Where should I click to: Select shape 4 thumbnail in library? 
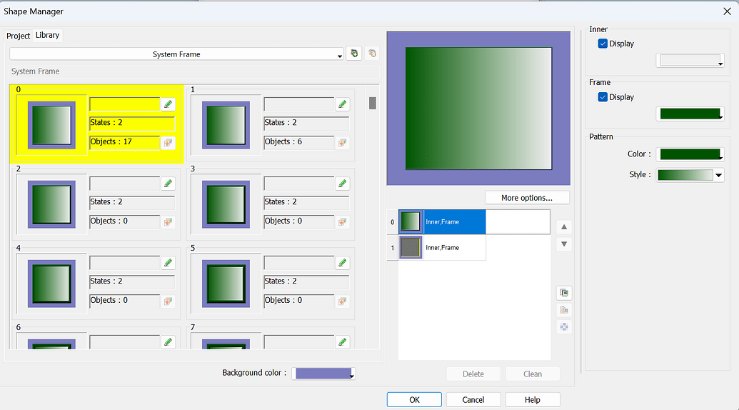[51, 284]
